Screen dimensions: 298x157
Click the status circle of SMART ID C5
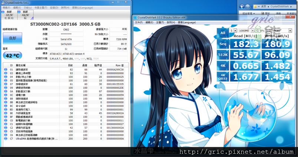pyautogui.click(x=6, y=131)
